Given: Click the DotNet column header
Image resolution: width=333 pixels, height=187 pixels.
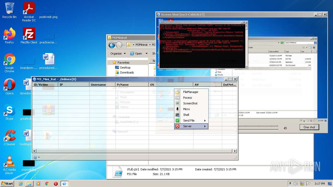Looking at the screenshot, I should click(x=229, y=85).
